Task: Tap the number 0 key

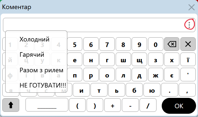Action: pyautogui.click(x=156, y=44)
